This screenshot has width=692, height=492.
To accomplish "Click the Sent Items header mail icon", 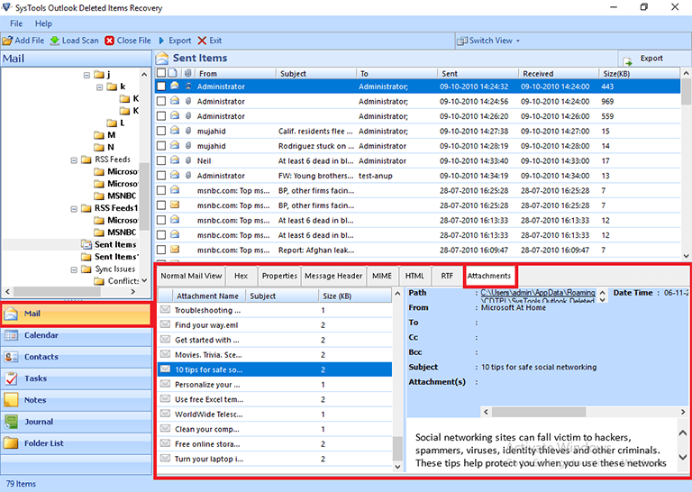I will pos(162,58).
